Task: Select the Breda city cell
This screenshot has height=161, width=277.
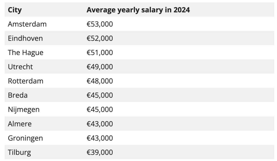Action: (x=18, y=95)
